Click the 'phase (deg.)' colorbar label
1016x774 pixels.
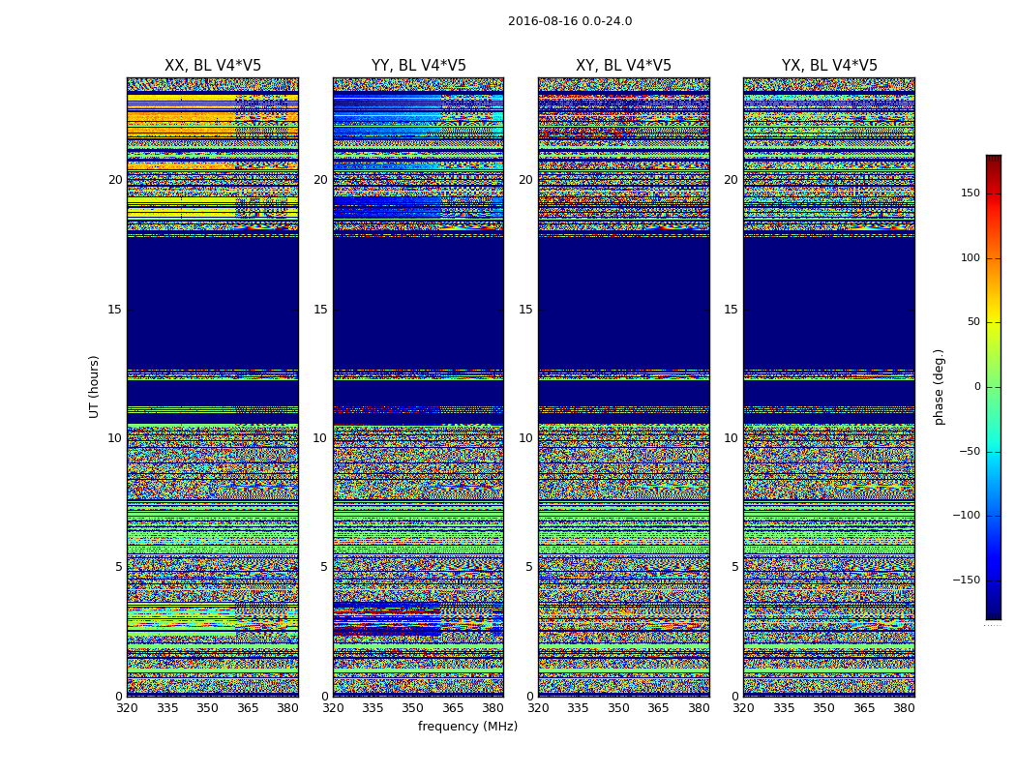pyautogui.click(x=939, y=387)
